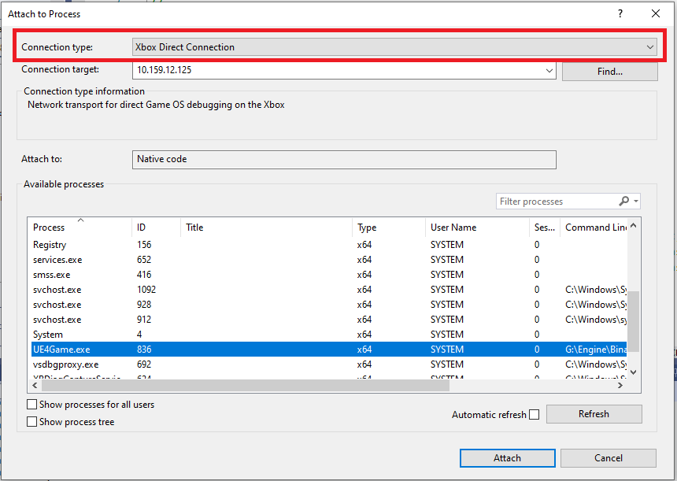The width and height of the screenshot is (677, 481).
Task: Open the Connection type dropdown
Action: point(394,47)
